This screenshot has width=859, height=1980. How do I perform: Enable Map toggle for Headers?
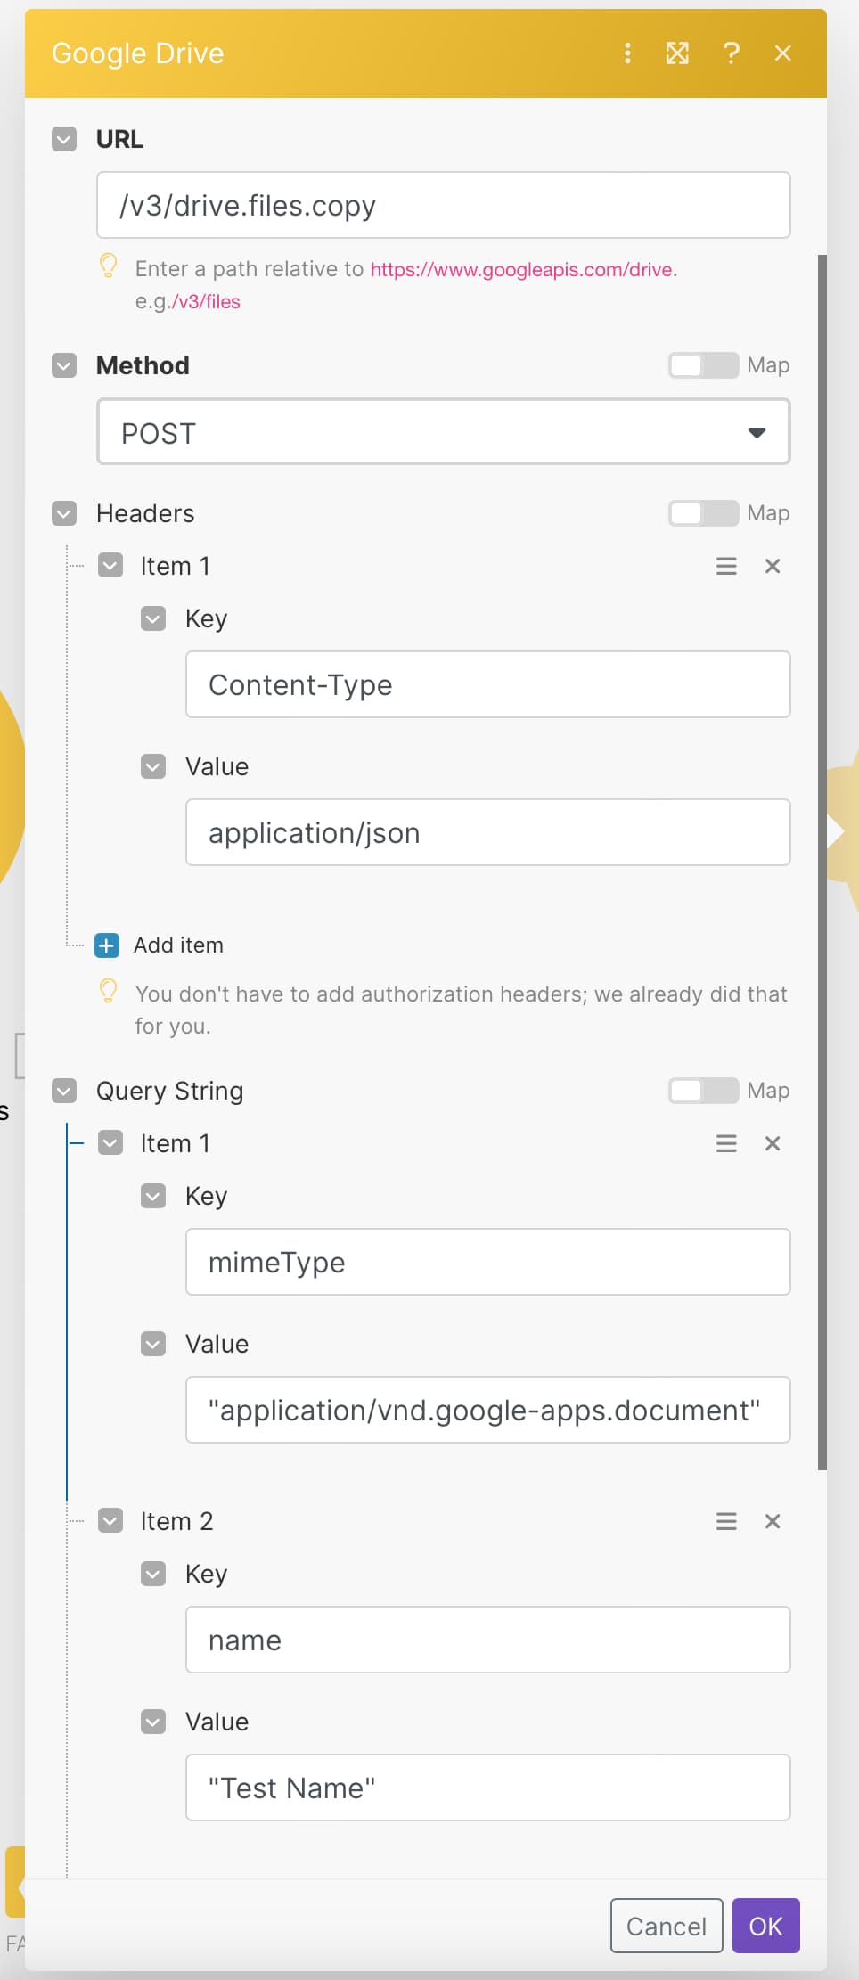coord(703,513)
